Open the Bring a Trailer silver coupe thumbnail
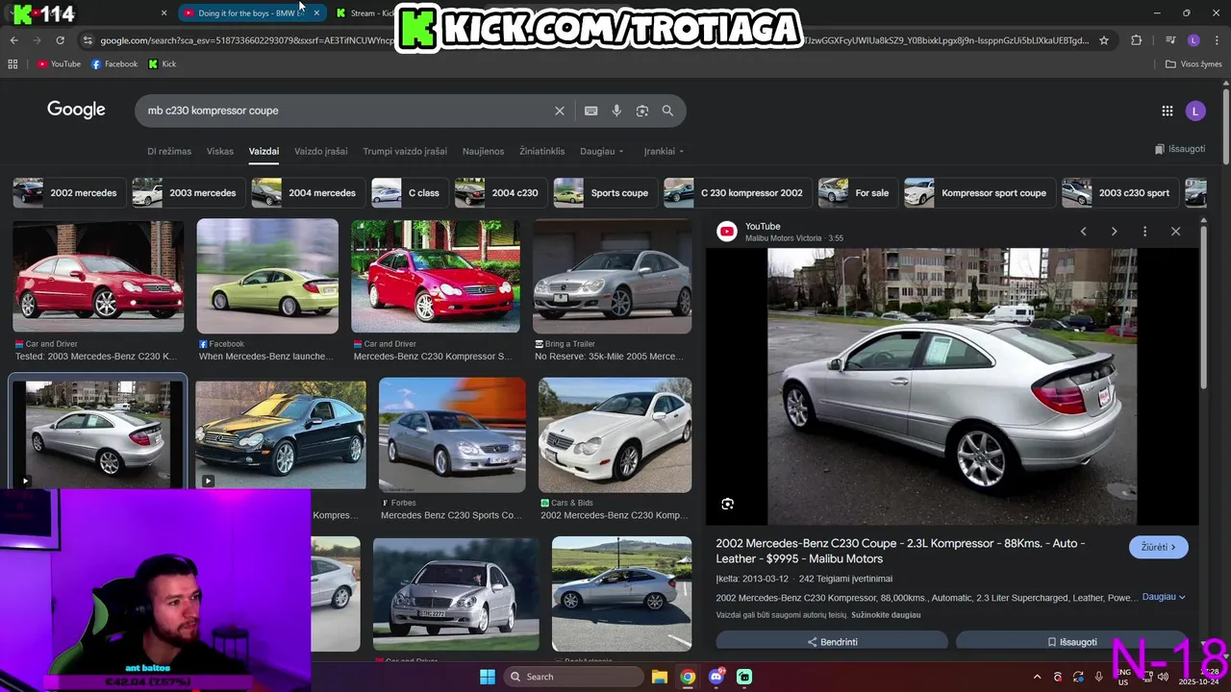This screenshot has width=1231, height=692. [612, 276]
